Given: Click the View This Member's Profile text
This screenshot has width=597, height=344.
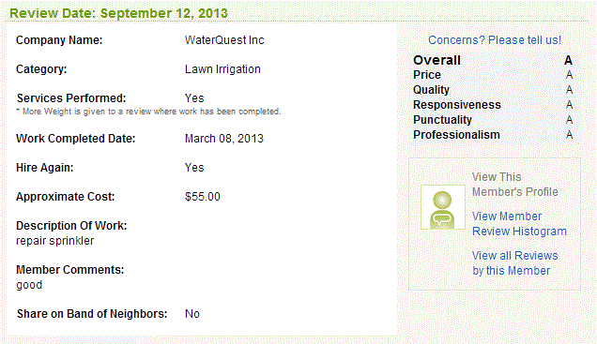Looking at the screenshot, I should click(x=514, y=185).
